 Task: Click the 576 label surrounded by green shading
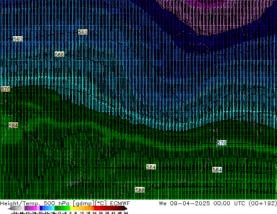pos(222,143)
